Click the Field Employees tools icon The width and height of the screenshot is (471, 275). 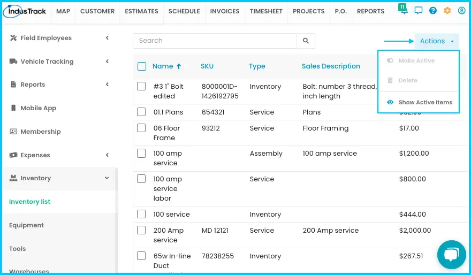coord(13,38)
